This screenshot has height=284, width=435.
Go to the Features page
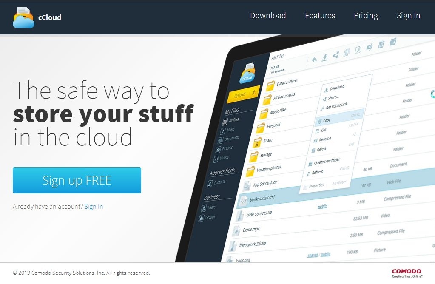pyautogui.click(x=320, y=16)
